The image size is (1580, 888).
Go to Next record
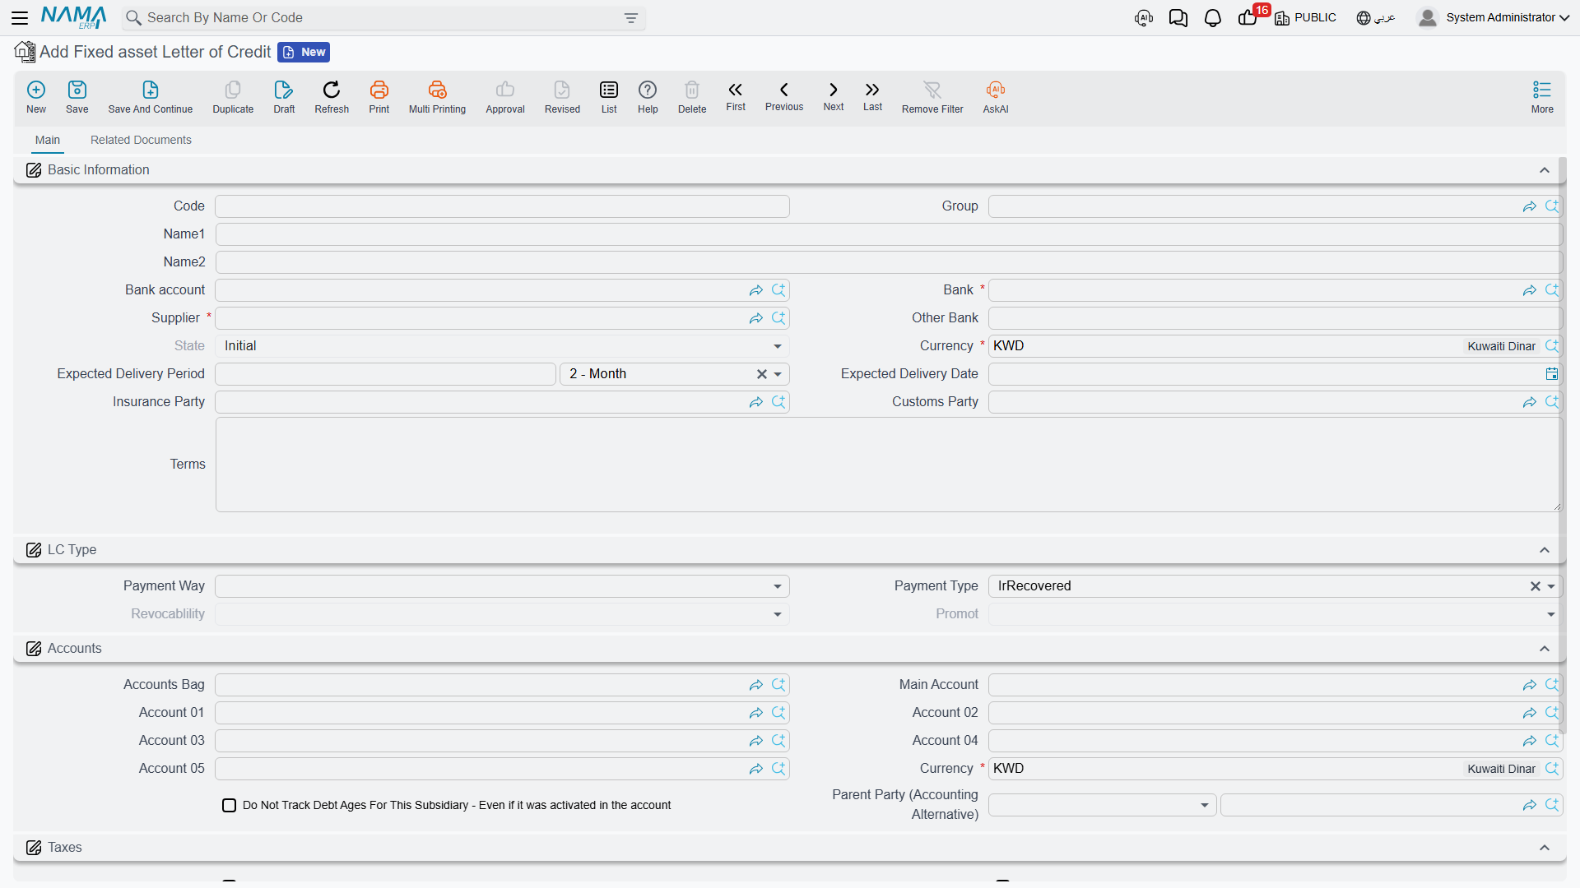[x=834, y=95]
